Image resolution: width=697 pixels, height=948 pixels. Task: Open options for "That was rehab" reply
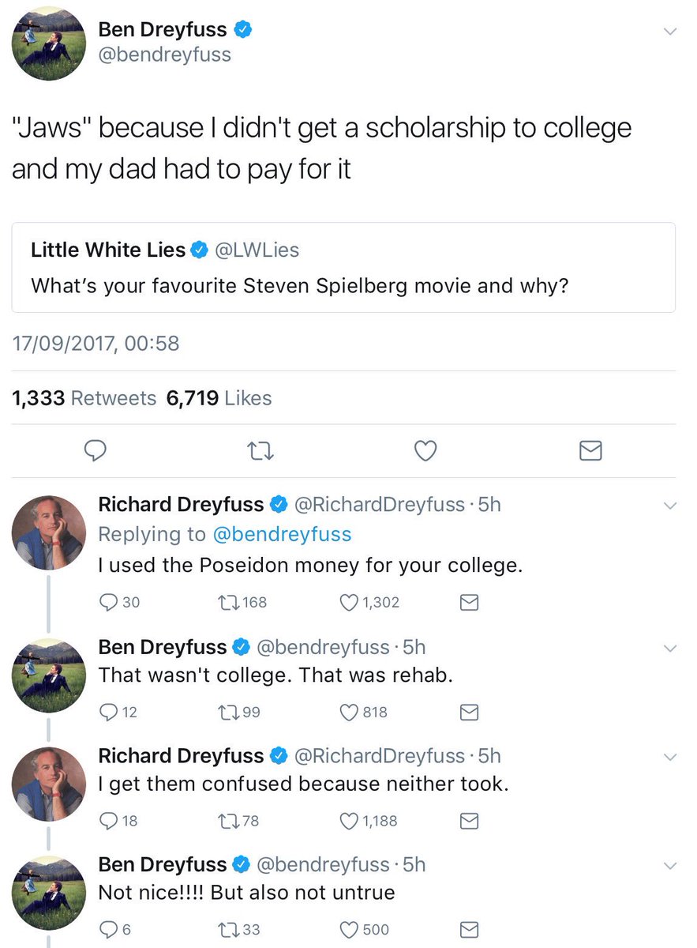pos(670,649)
